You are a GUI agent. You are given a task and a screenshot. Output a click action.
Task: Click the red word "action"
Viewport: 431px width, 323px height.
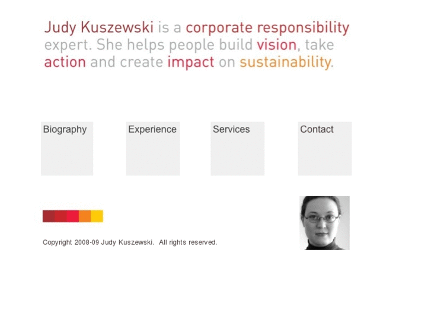pyautogui.click(x=65, y=62)
